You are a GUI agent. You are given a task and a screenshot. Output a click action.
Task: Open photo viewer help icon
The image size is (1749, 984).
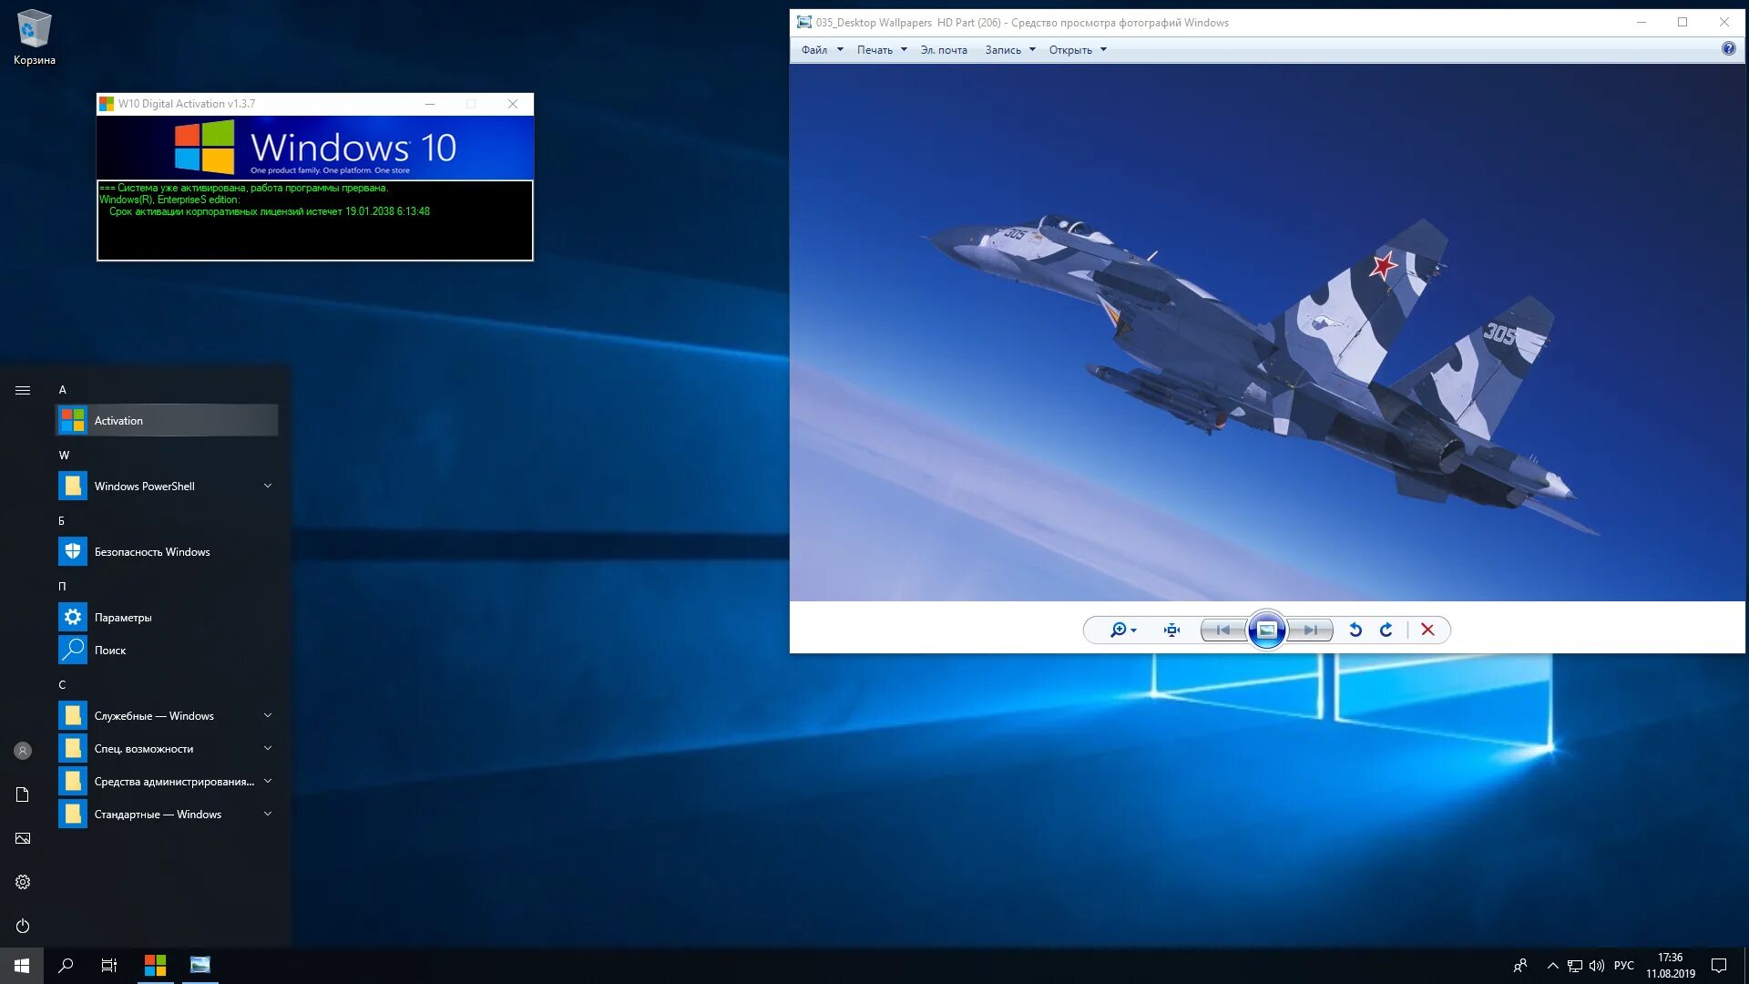[1728, 49]
